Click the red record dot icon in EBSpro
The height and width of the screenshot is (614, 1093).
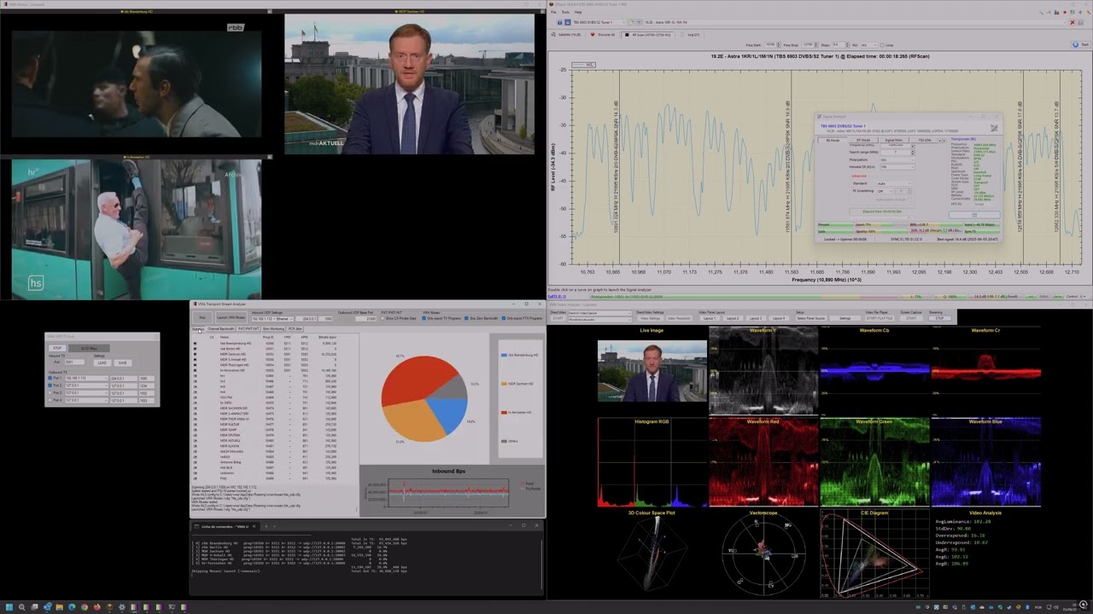point(1064,12)
